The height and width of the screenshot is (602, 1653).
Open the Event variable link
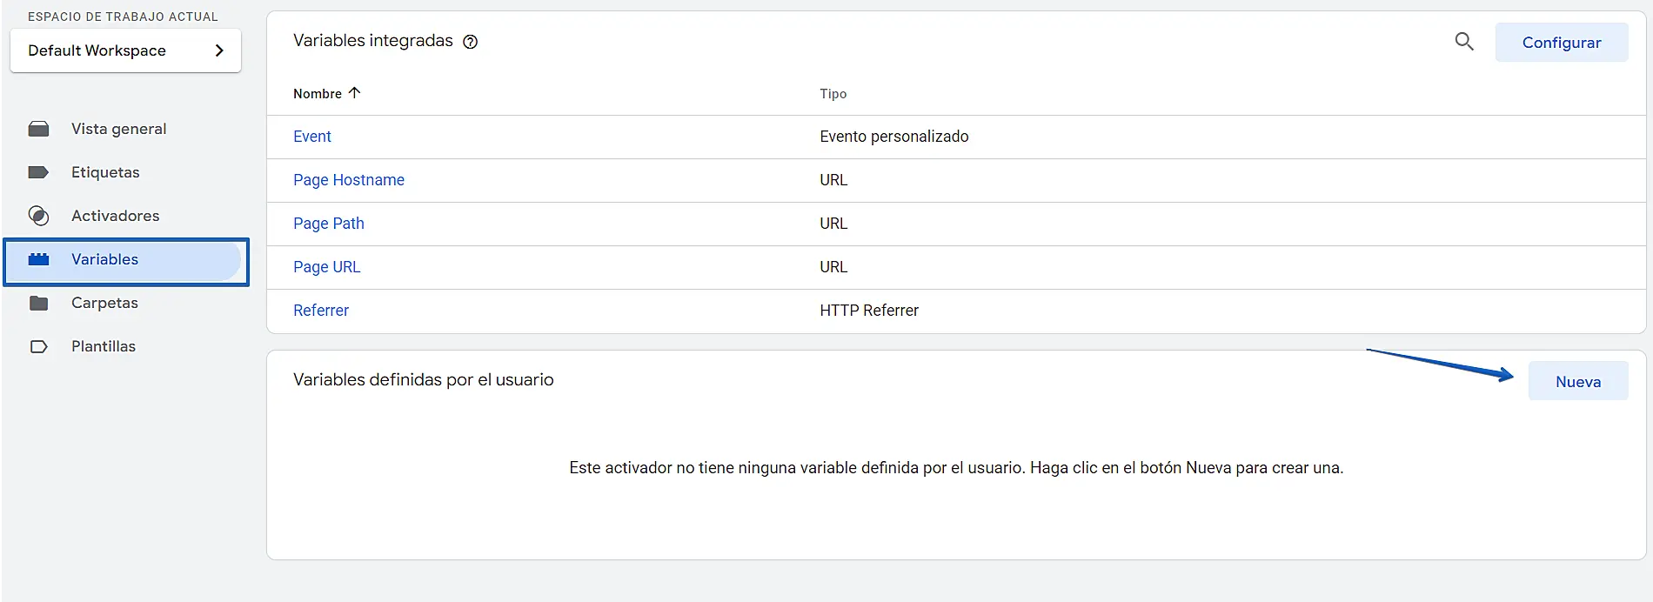pyautogui.click(x=312, y=137)
